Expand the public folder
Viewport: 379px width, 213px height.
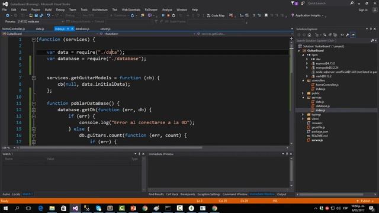coord(303,93)
